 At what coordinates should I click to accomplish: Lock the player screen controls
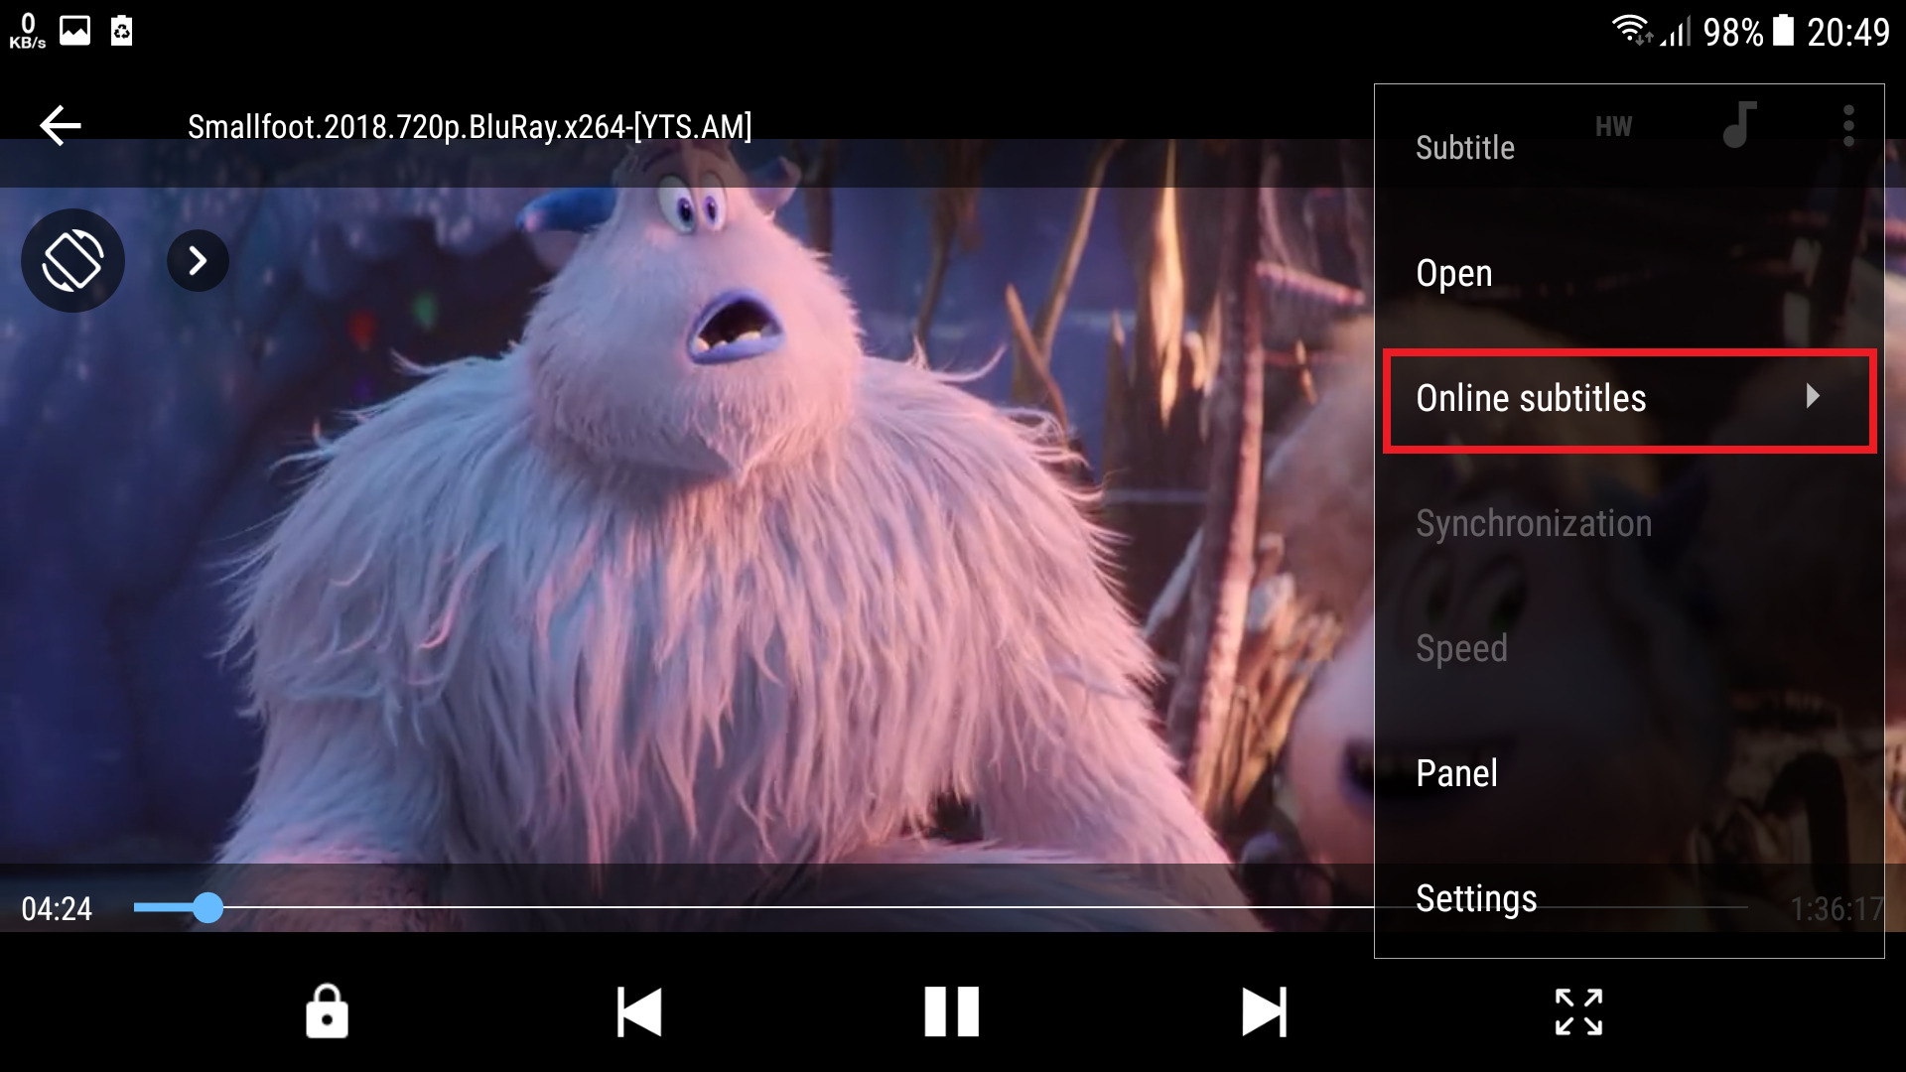click(x=327, y=1011)
